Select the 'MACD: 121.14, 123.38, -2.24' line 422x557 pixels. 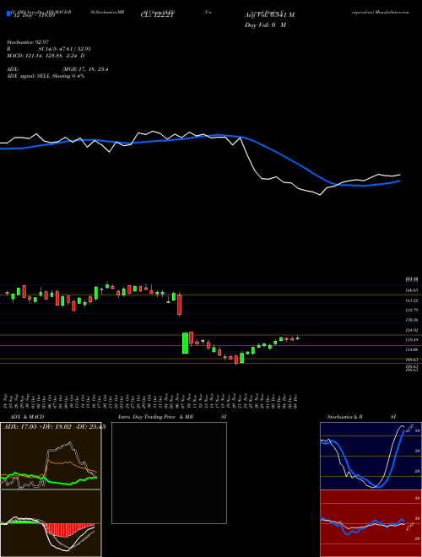pyautogui.click(x=43, y=56)
